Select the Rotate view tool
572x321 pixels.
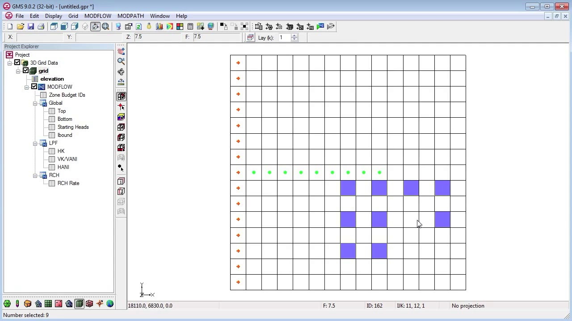121,72
